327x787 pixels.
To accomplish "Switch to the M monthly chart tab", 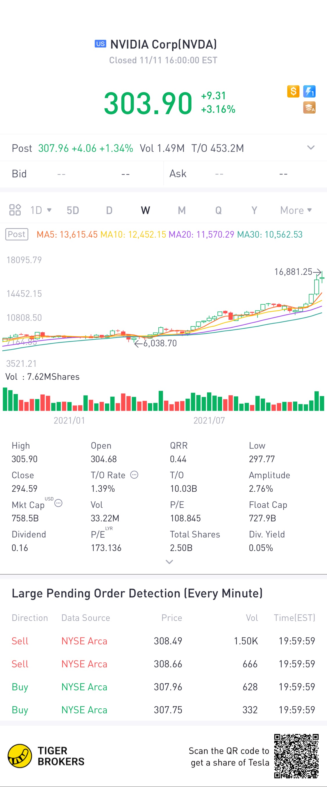I will (x=182, y=210).
